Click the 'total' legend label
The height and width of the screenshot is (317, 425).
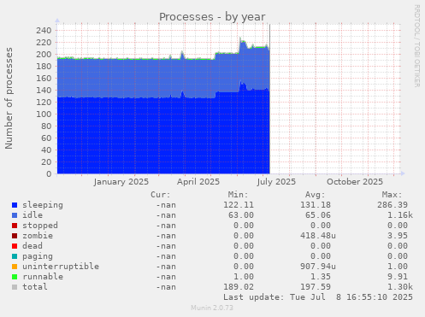[x=35, y=287]
